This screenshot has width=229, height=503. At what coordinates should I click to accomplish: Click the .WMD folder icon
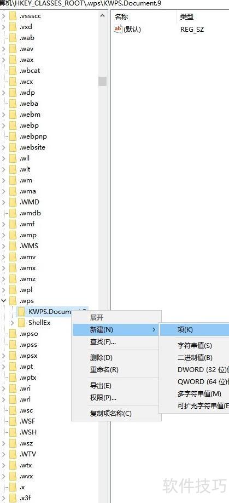click(x=13, y=202)
